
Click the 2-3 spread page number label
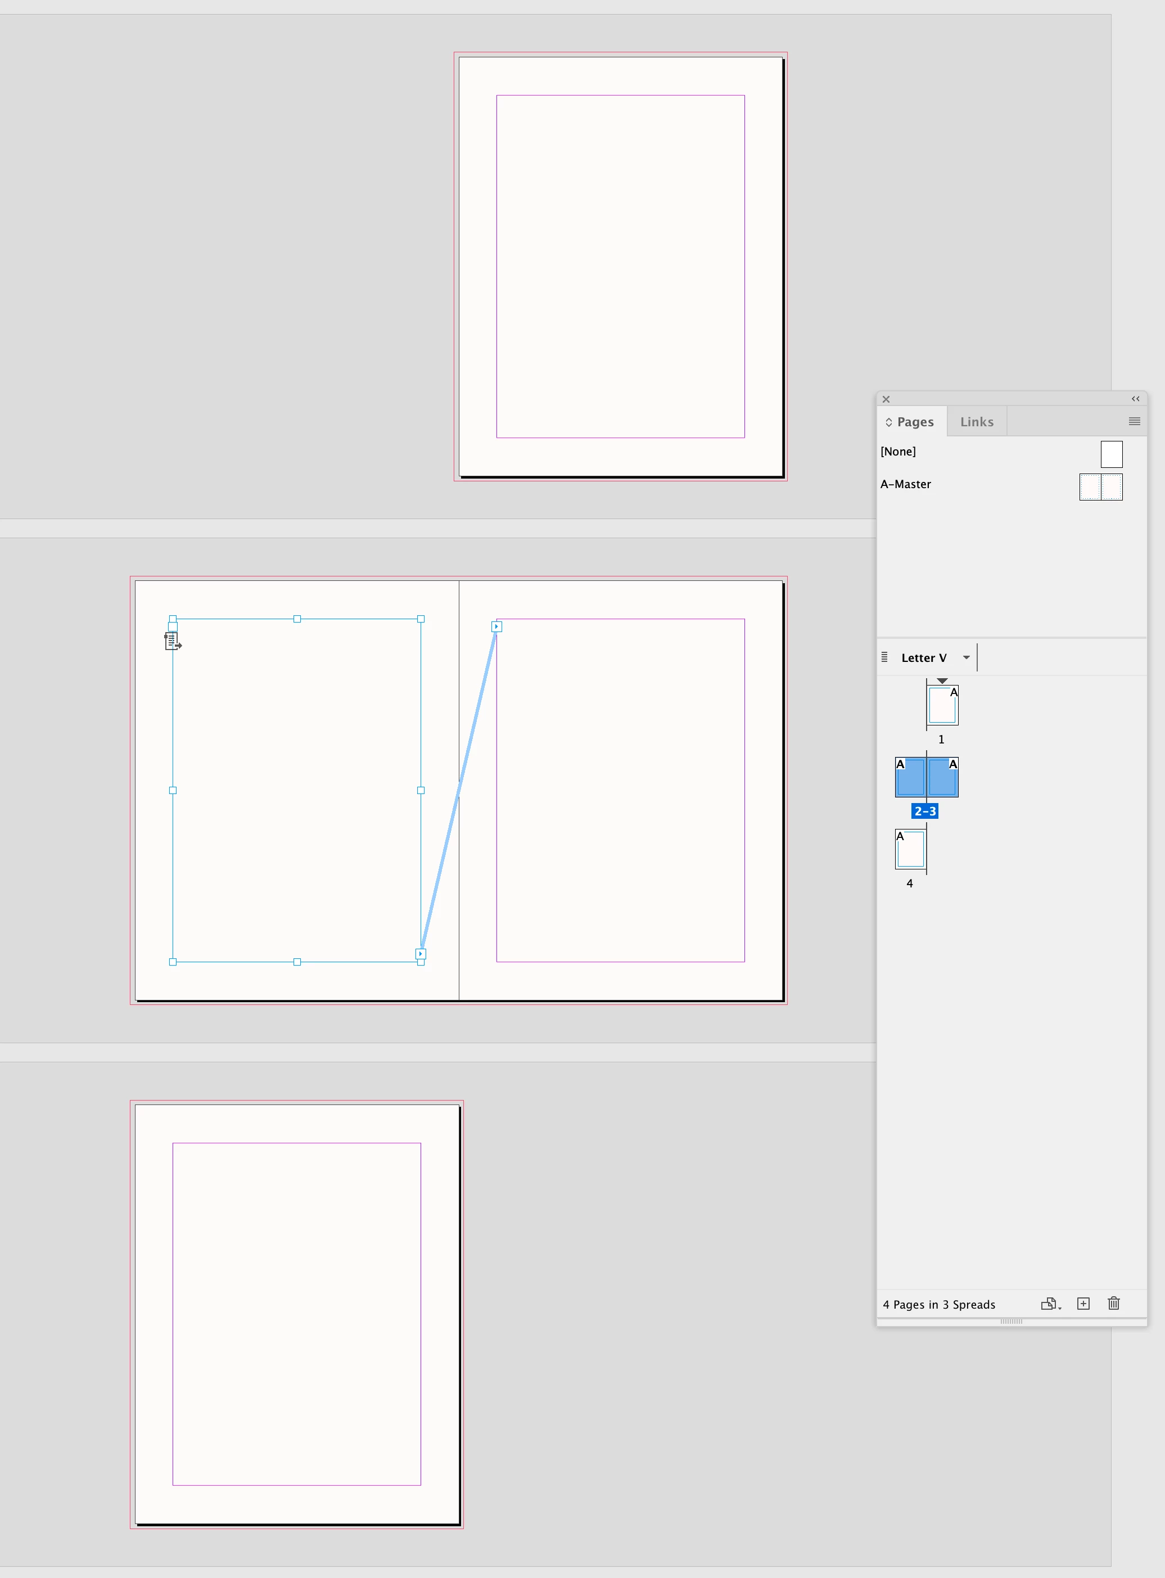[924, 811]
